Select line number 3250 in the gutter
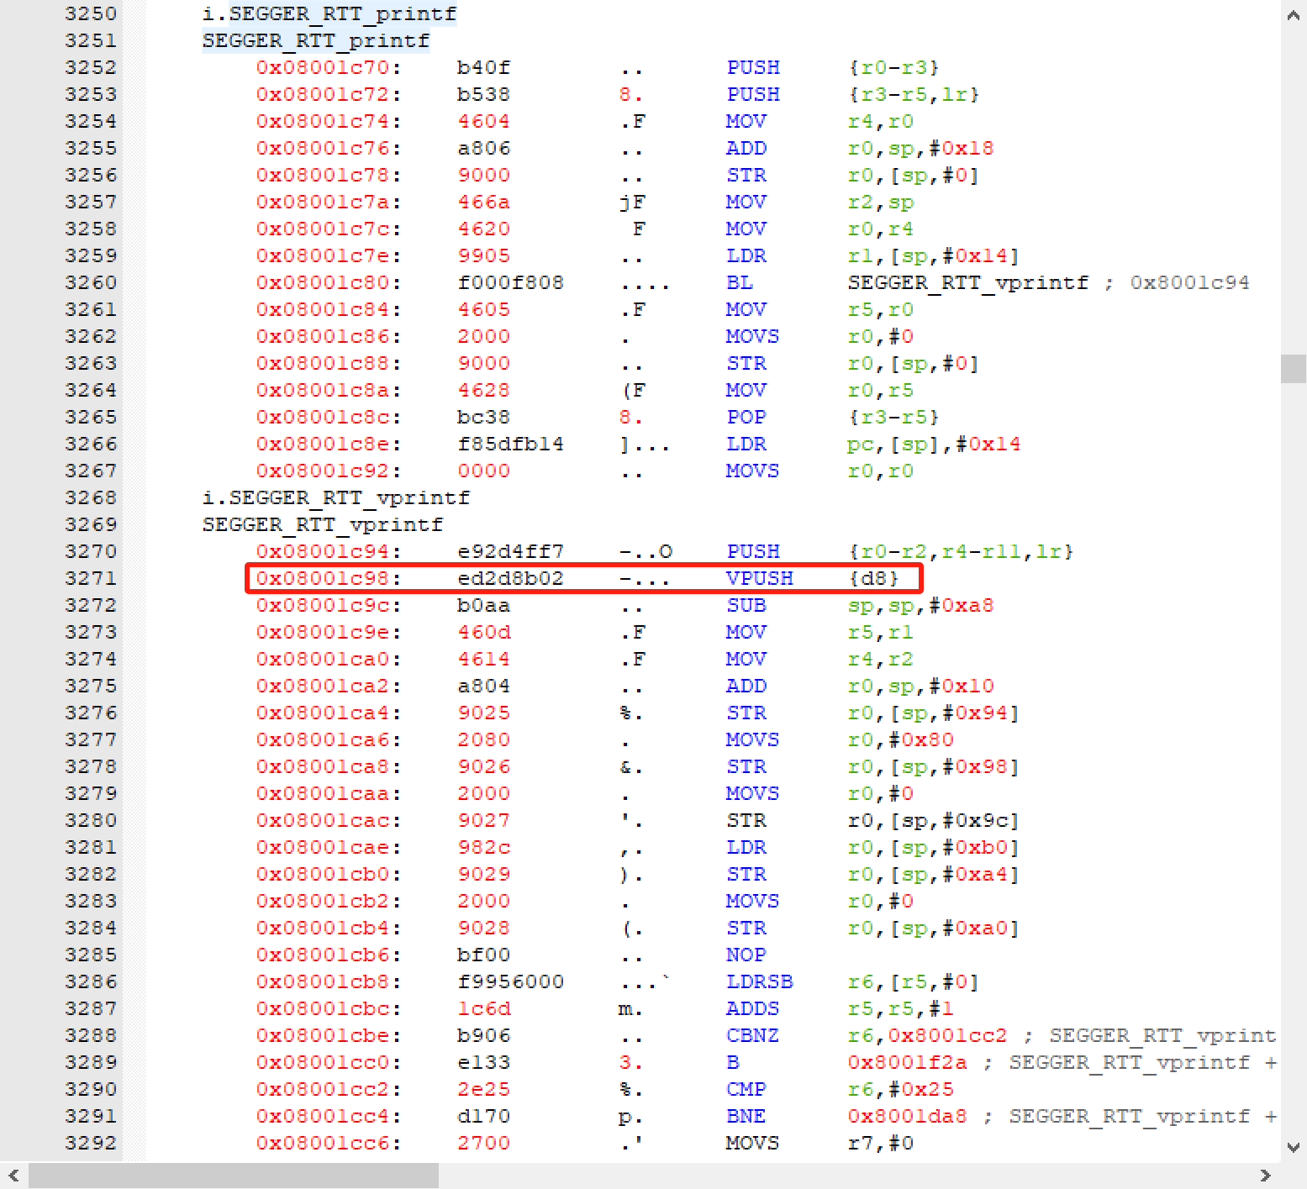 (91, 14)
